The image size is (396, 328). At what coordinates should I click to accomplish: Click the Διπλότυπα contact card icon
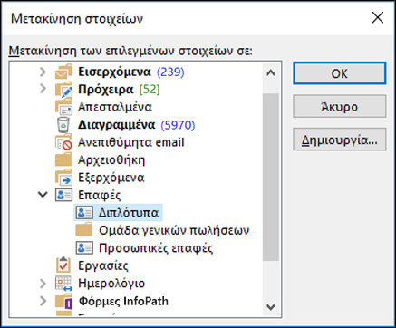[84, 213]
